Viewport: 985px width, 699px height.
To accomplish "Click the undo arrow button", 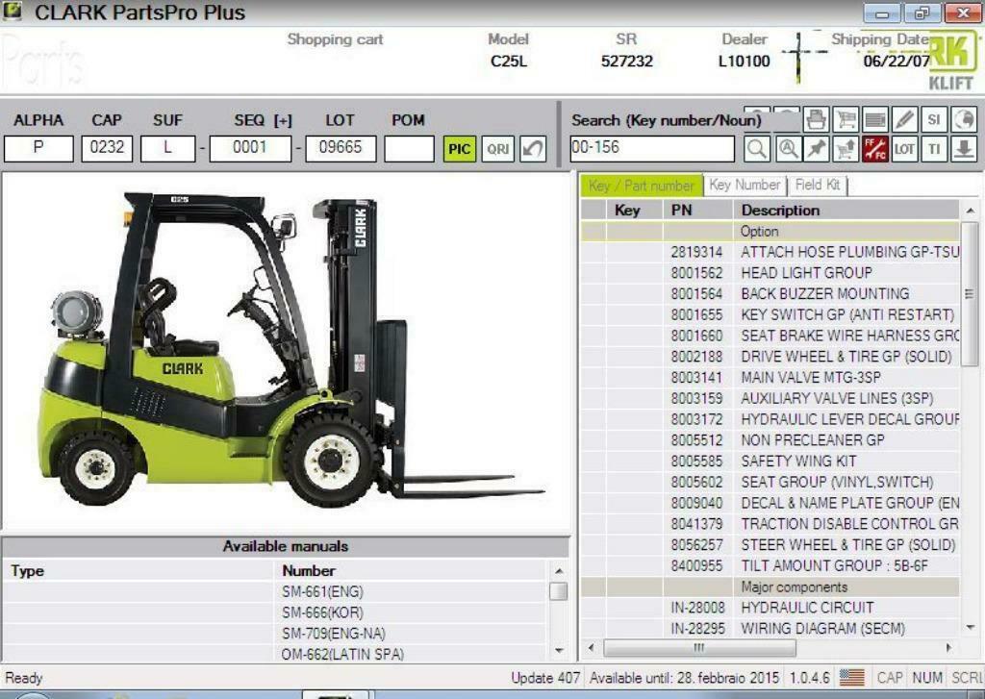I will [x=533, y=149].
